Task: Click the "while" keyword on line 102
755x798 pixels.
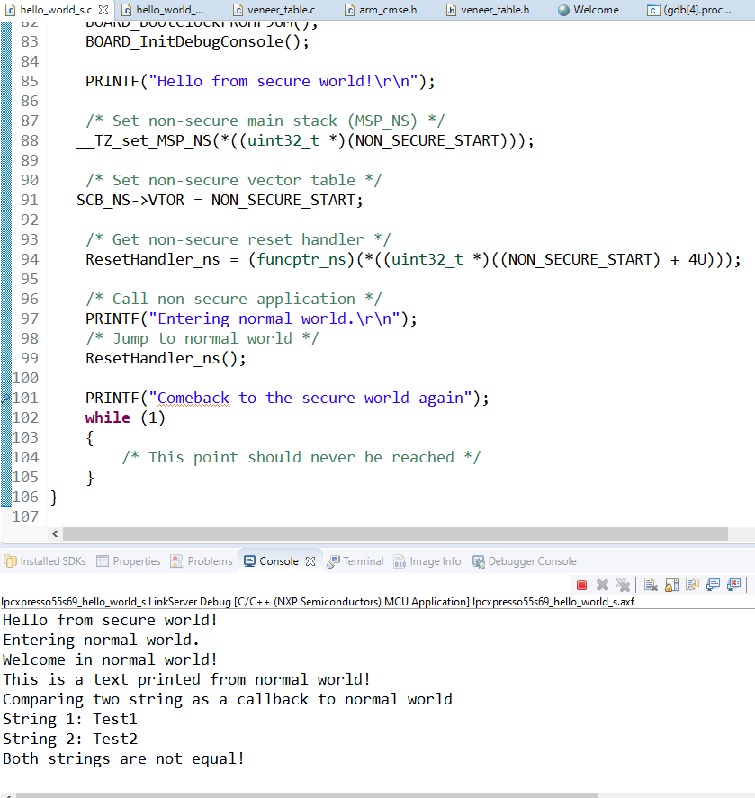Action: tap(107, 417)
